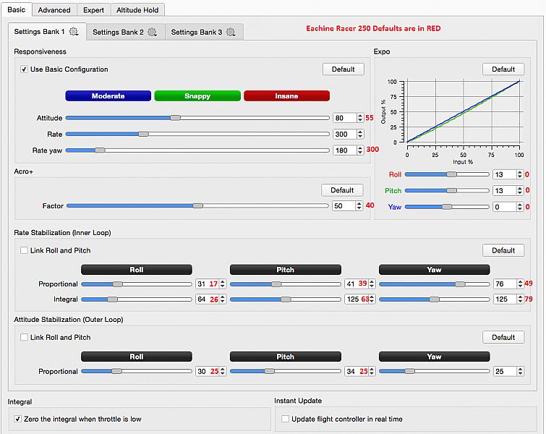Enable Update flight controller in real time
The image size is (546, 434).
285,419
